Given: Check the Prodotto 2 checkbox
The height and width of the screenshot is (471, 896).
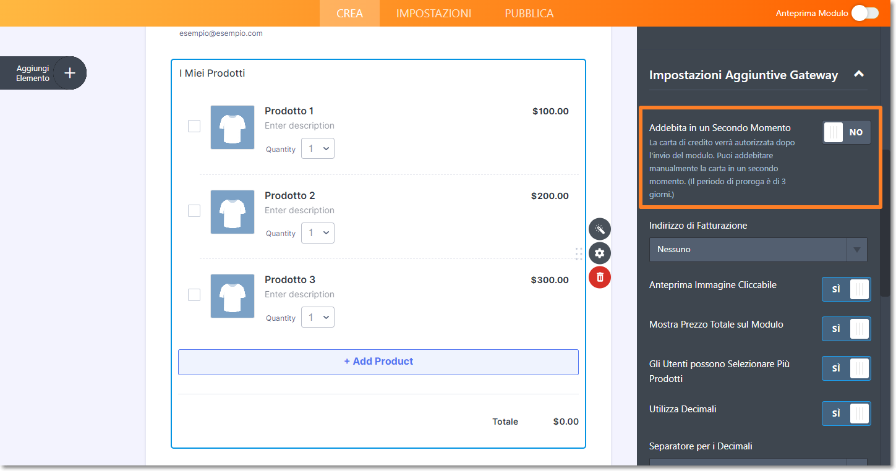Looking at the screenshot, I should point(194,211).
